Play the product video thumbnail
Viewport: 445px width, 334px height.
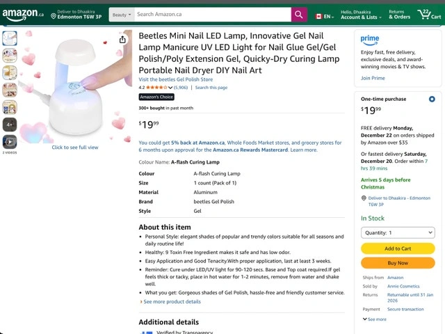10,142
